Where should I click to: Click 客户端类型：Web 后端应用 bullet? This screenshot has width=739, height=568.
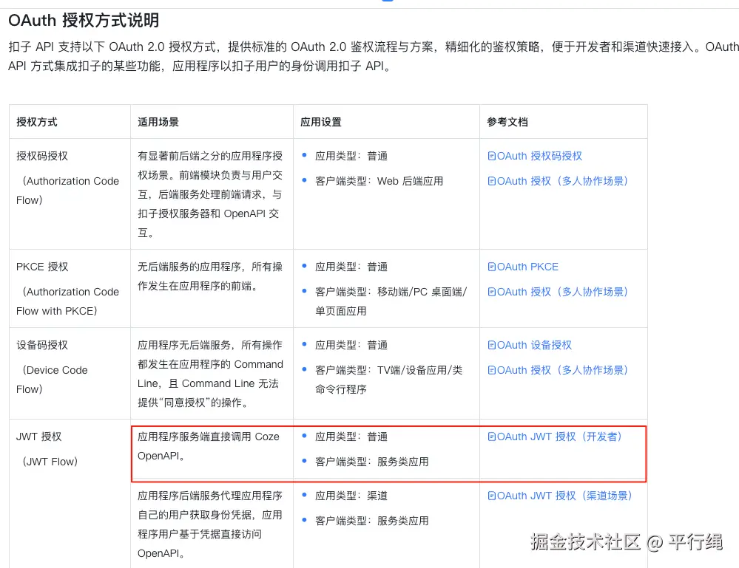point(379,181)
